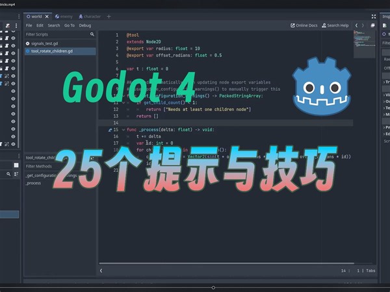390x292 pixels.
Task: Open the Go To menu
Action: (x=70, y=25)
